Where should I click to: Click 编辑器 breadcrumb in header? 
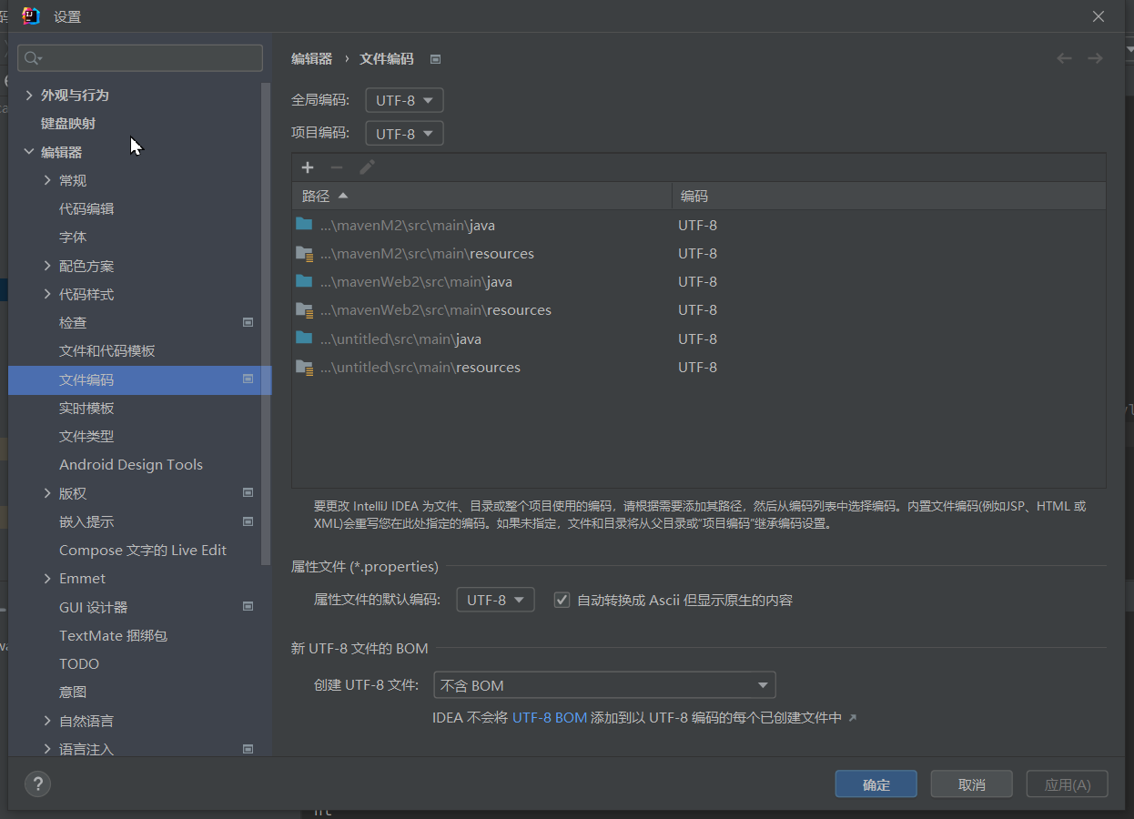point(311,58)
